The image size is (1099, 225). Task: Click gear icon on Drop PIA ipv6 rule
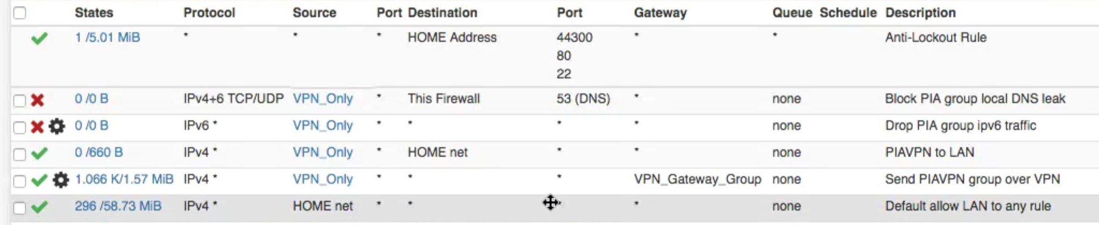[x=57, y=127]
